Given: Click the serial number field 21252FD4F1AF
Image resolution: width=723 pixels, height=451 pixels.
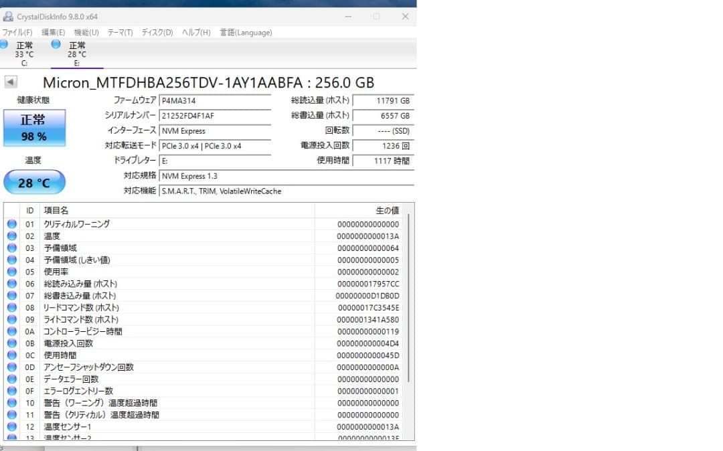Looking at the screenshot, I should (x=215, y=116).
